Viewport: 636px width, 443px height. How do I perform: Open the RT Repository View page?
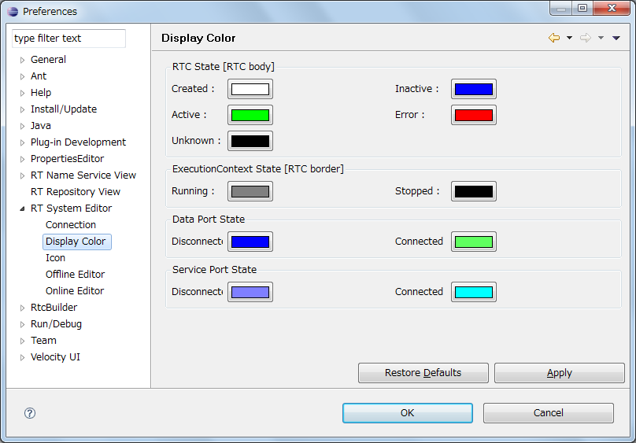(x=76, y=192)
